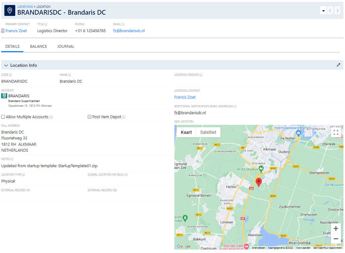Image resolution: width=345 pixels, height=253 pixels.
Task: Open Google logo link on map
Action: 184,246
